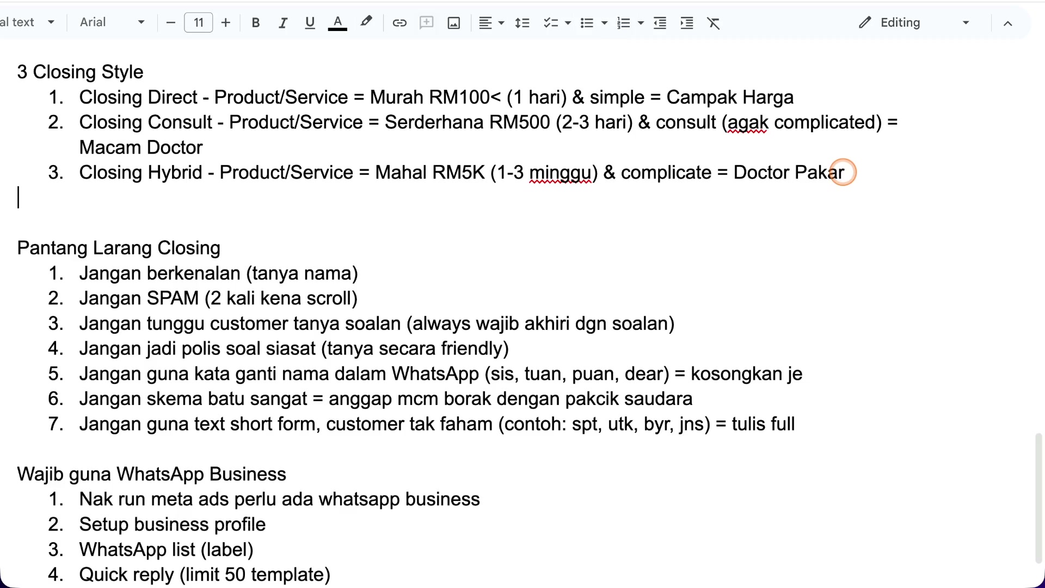Click the insert link icon
Image resolution: width=1045 pixels, height=588 pixels.
click(x=399, y=23)
